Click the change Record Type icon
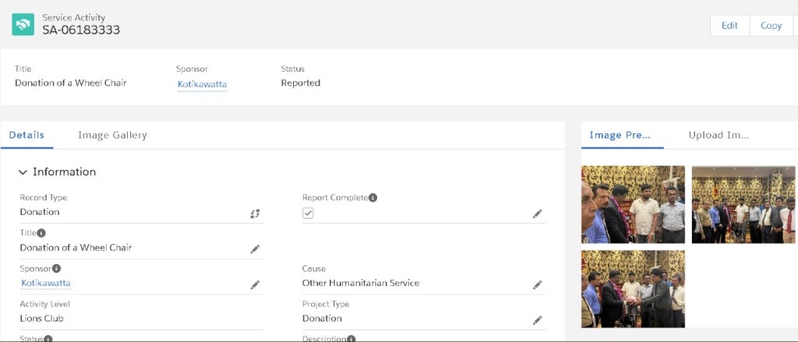The image size is (798, 342). coord(255,213)
